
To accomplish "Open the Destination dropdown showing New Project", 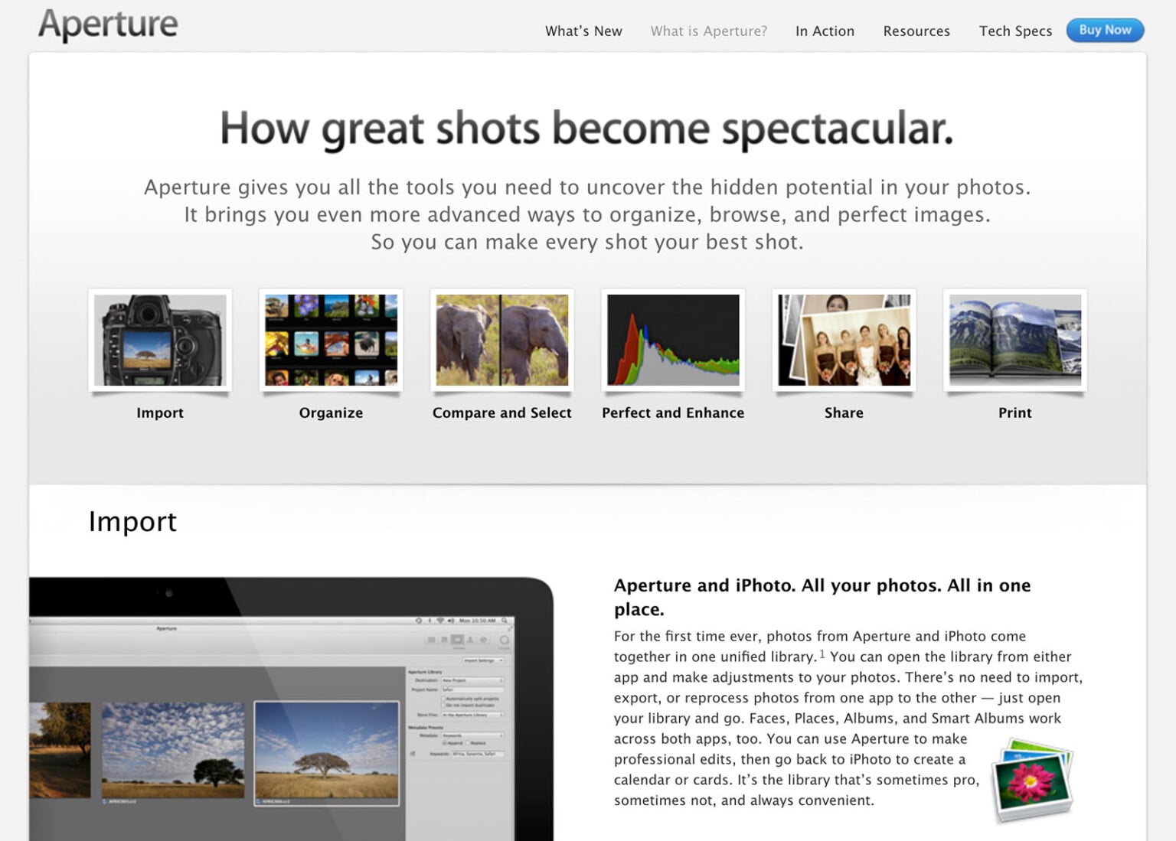I will pyautogui.click(x=472, y=680).
